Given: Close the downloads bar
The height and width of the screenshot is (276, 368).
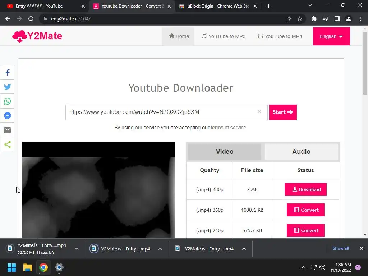Looking at the screenshot, I should pyautogui.click(x=362, y=248).
